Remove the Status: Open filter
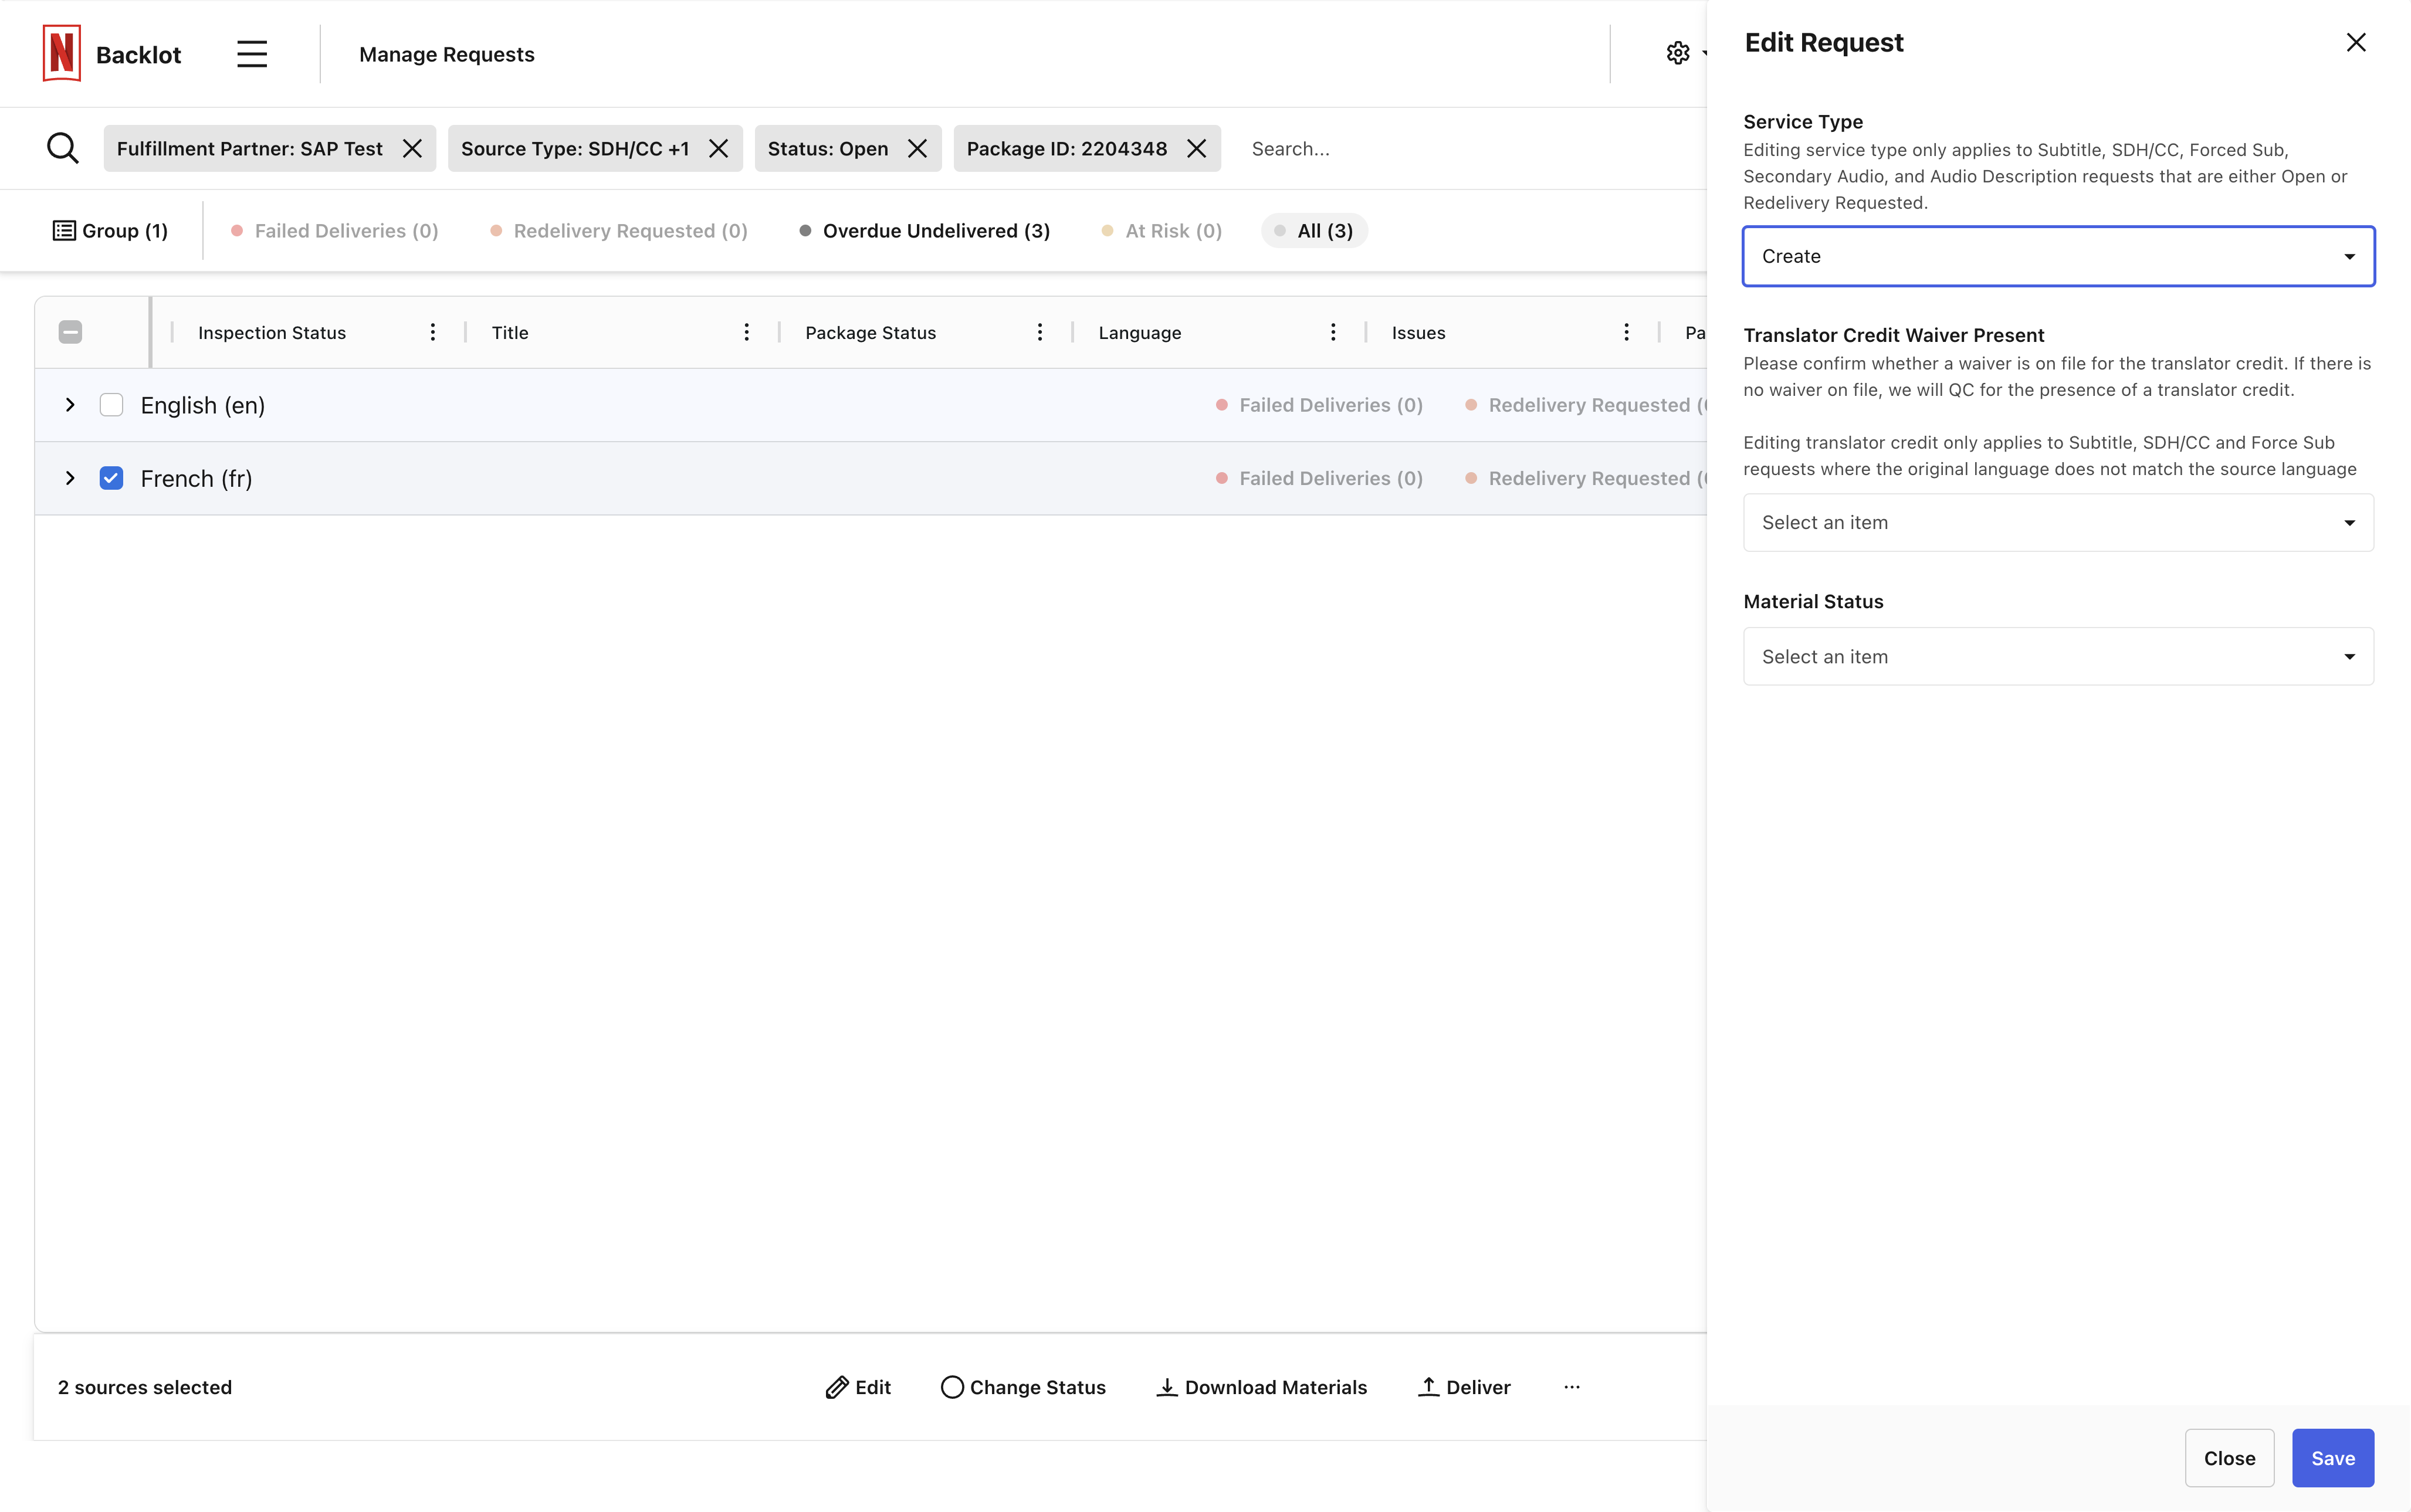Image resolution: width=2411 pixels, height=1512 pixels. (x=917, y=149)
